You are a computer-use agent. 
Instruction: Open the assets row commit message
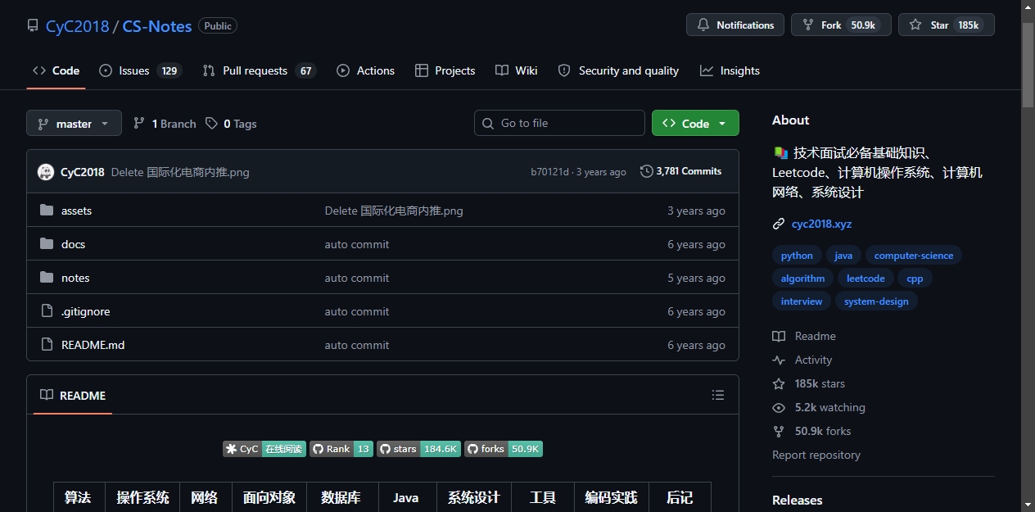[x=394, y=211]
